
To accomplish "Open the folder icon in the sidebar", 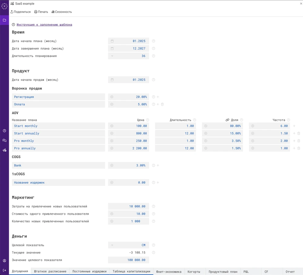I will 5,20.
